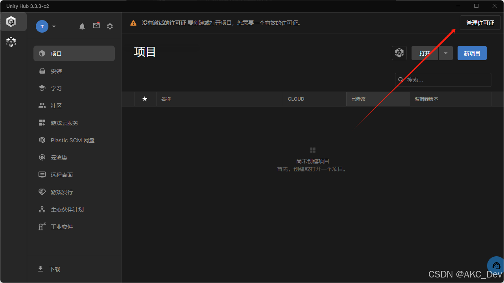Minimize the Unity Hub window
Image resolution: width=504 pixels, height=283 pixels.
point(458,6)
